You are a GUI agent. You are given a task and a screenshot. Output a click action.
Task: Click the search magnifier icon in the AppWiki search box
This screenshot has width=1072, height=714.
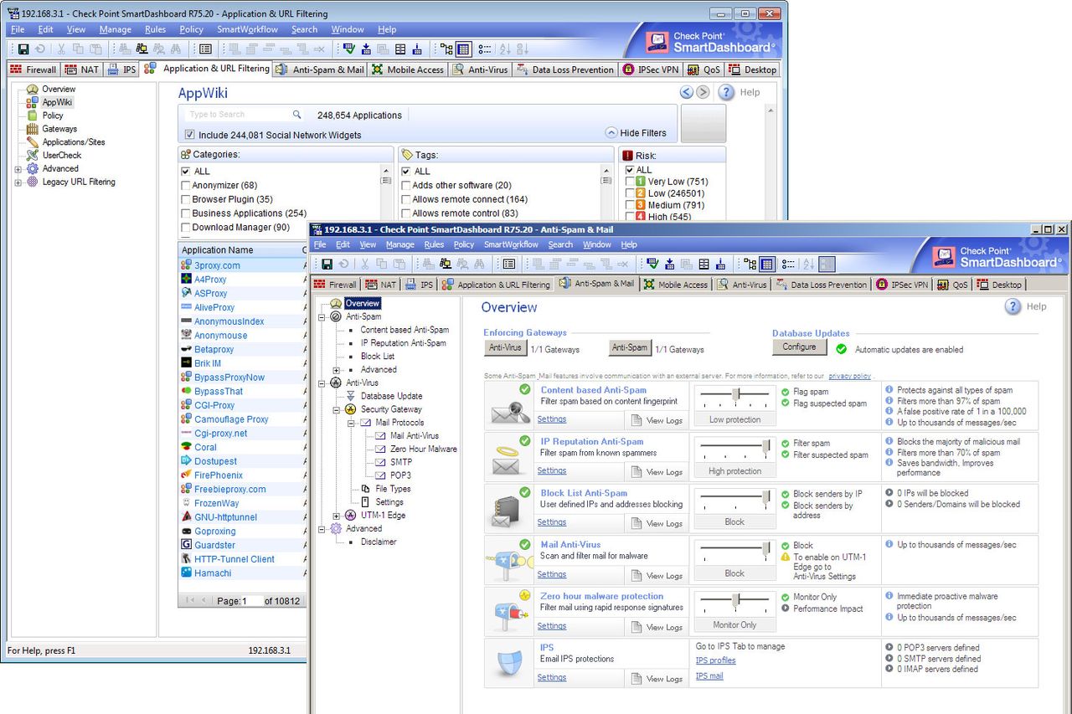[296, 115]
